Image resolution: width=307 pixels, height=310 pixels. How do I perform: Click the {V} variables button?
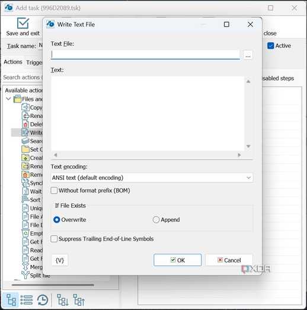60,260
